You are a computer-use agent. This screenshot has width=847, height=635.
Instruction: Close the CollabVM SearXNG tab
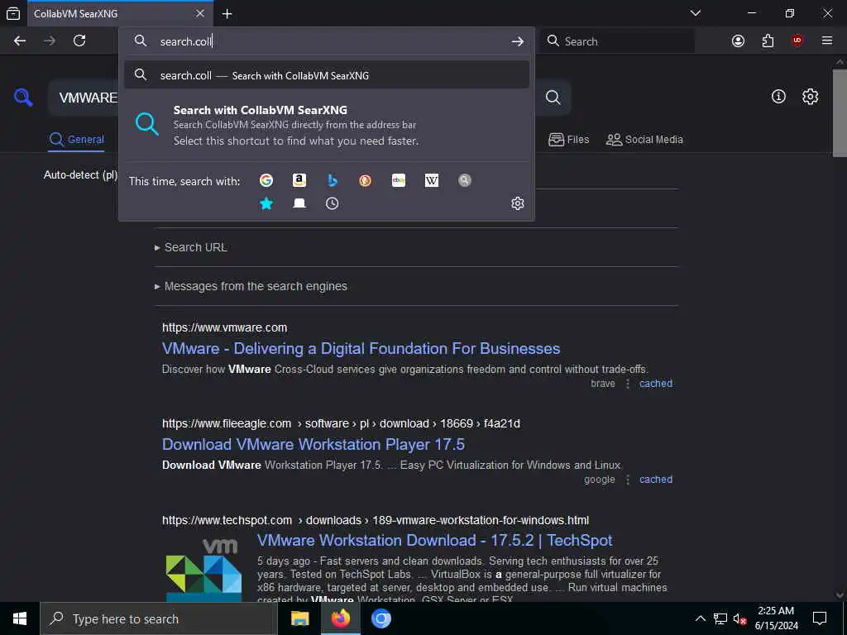point(200,13)
